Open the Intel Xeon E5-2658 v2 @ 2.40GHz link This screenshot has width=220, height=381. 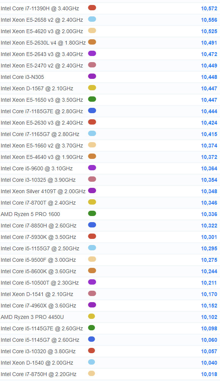pyautogui.click(x=42, y=20)
